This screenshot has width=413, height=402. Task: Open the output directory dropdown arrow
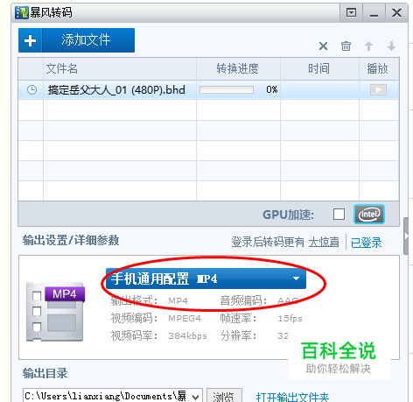click(196, 397)
